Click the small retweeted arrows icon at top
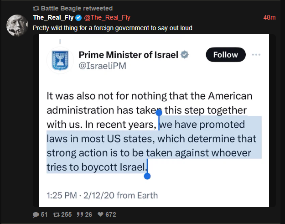 pos(36,9)
